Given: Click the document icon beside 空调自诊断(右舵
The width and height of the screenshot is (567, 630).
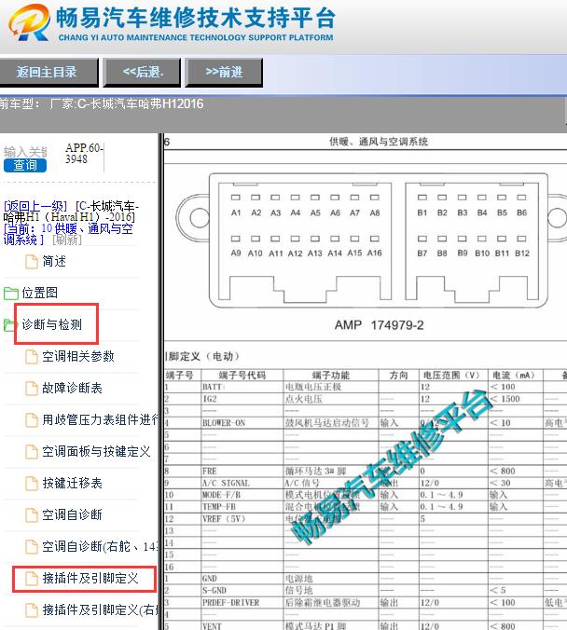Looking at the screenshot, I should (x=32, y=546).
